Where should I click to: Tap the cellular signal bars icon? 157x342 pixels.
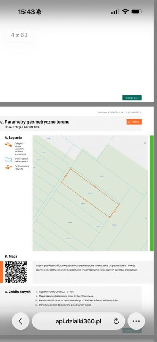pyautogui.click(x=115, y=12)
